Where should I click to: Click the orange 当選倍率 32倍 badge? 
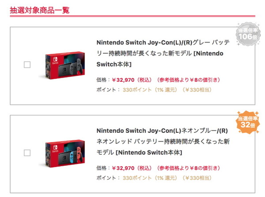[248, 122]
